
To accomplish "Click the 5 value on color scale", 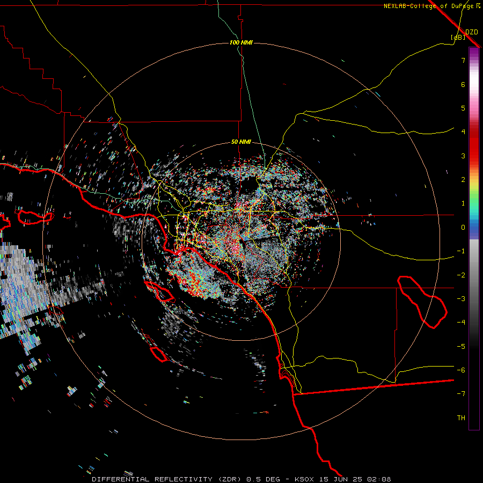I will click(463, 108).
